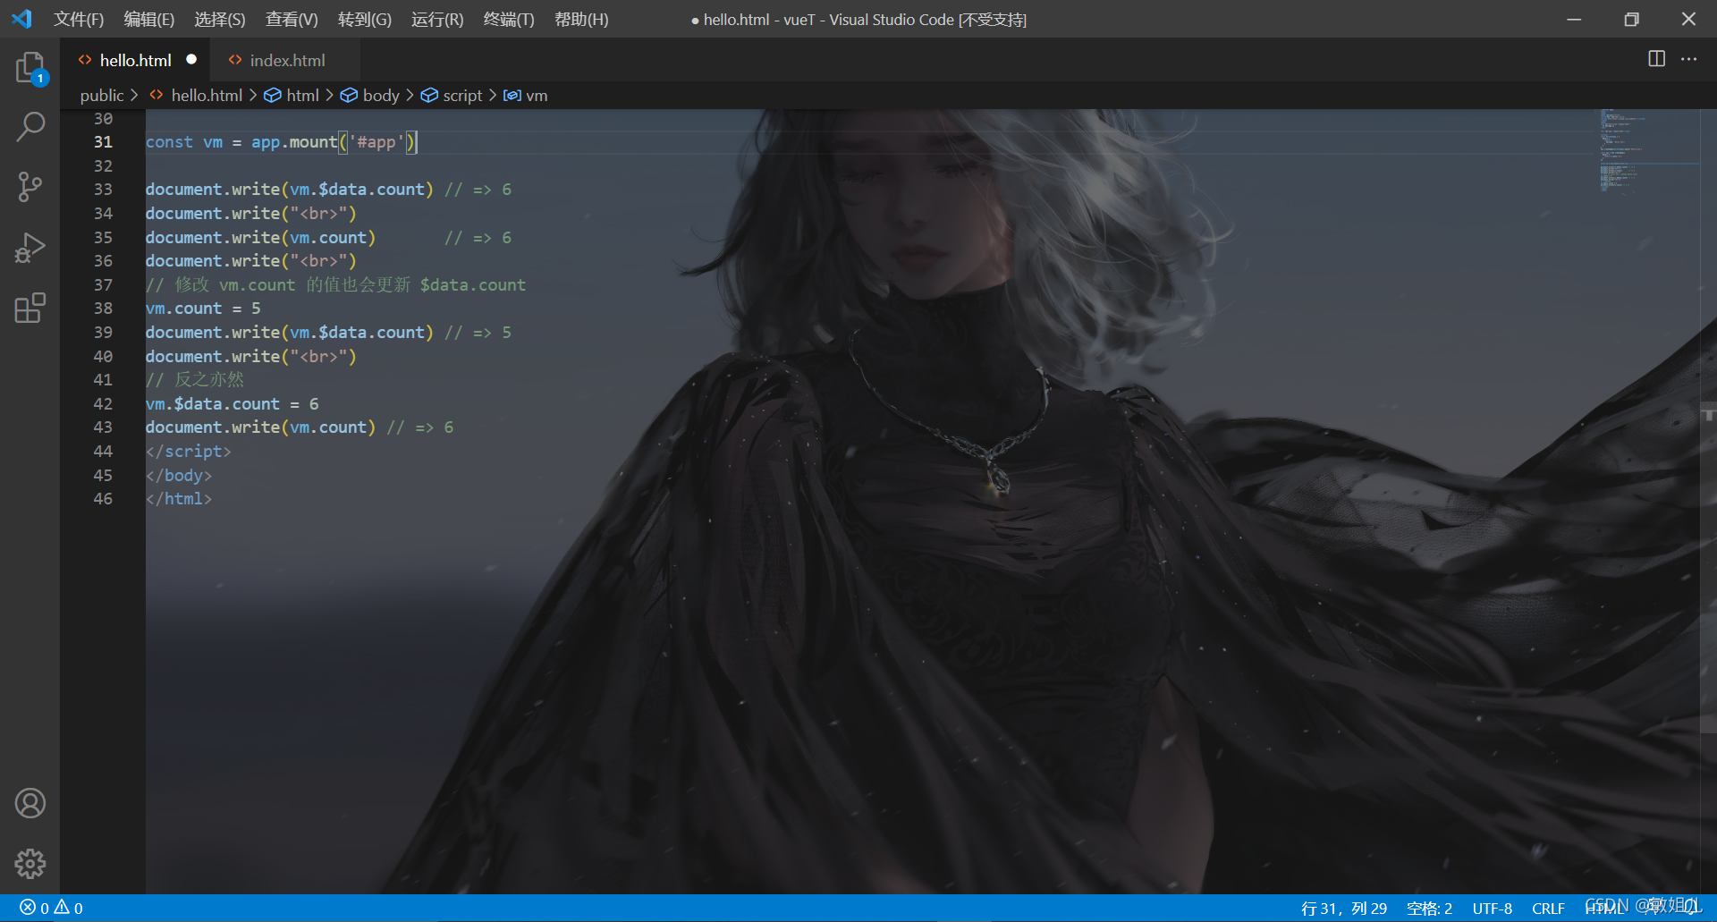
Task: Open the 终端(T) menu
Action: pyautogui.click(x=509, y=19)
